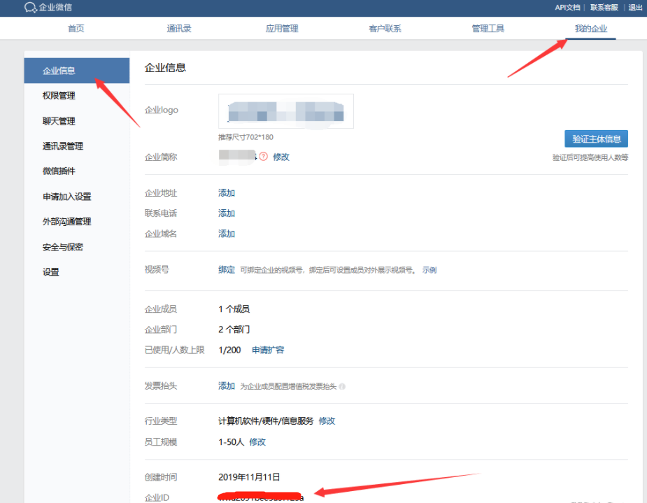This screenshot has height=503, width=647.
Task: Click 绑定 link for 视频号
Action: [227, 269]
